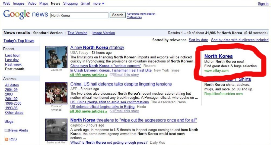The height and width of the screenshot is (145, 271).
Task: Click the RSS text link
Action: [x=13, y=139]
